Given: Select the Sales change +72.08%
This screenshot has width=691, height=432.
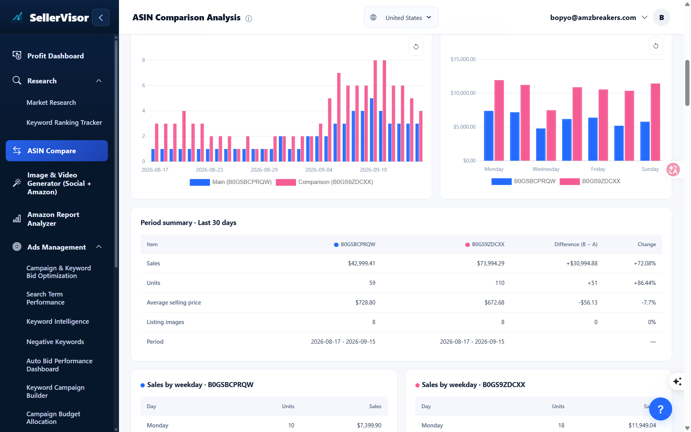Looking at the screenshot, I should click(x=645, y=263).
